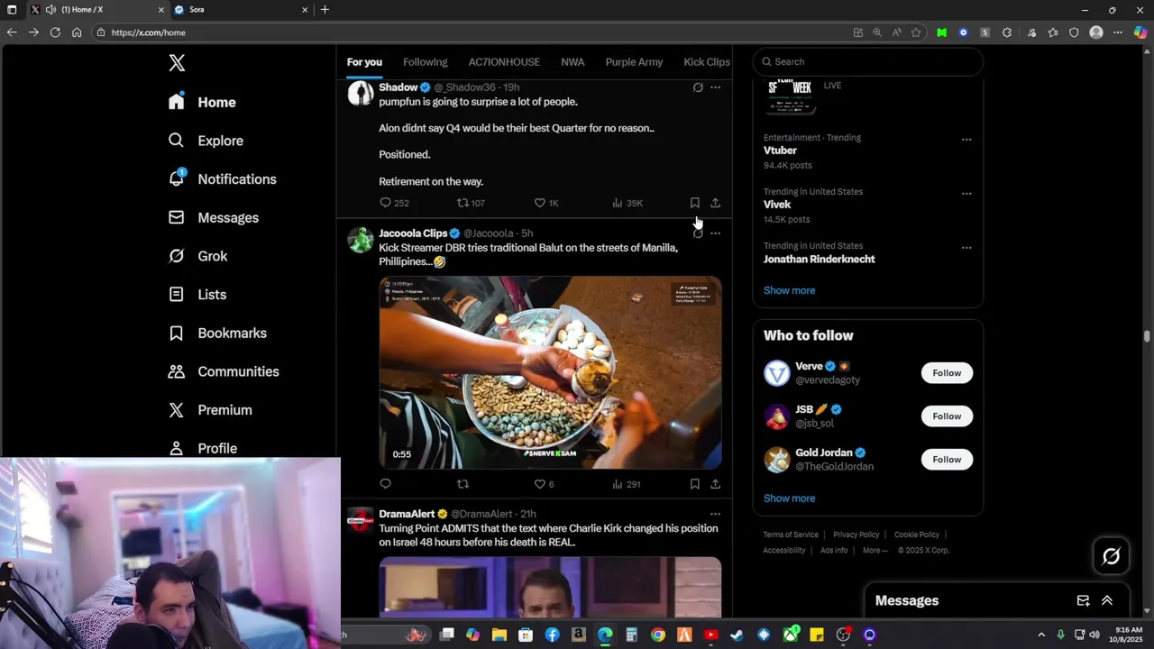Open the Terms of Service link
This screenshot has width=1154, height=649.
click(791, 535)
